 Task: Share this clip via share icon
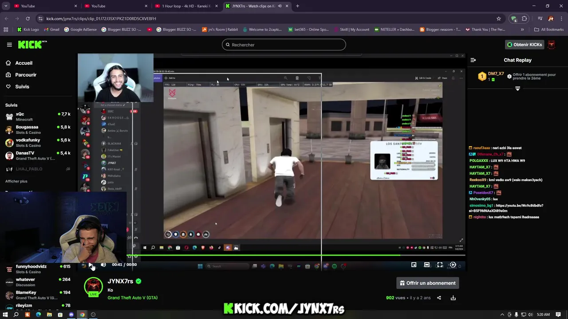[439, 298]
